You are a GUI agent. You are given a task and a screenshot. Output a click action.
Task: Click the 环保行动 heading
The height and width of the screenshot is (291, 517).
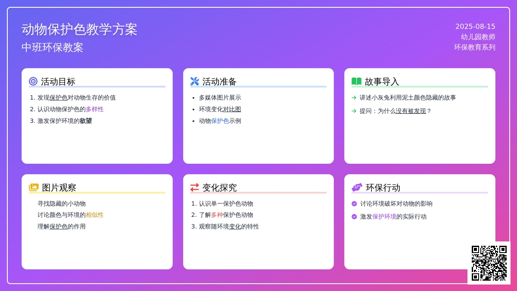pyautogui.click(x=383, y=188)
